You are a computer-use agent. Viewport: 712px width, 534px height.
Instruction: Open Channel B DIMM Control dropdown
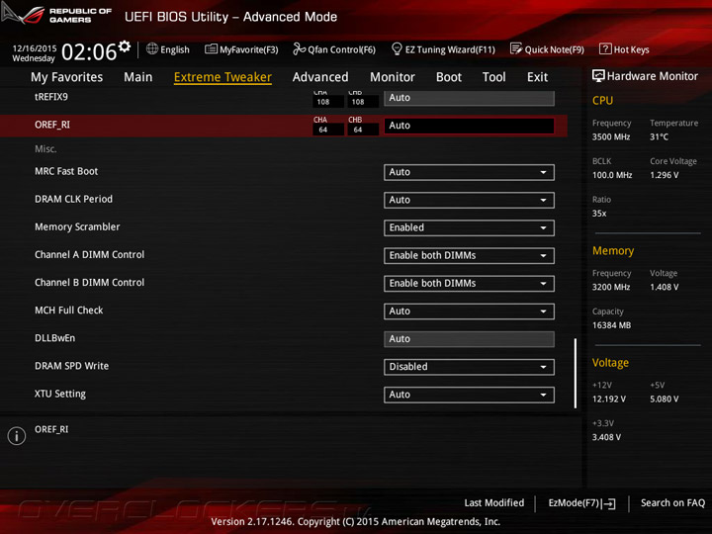pyautogui.click(x=469, y=284)
